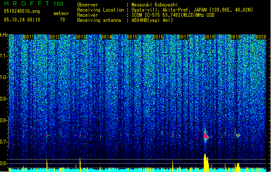Click the receiver ICOM IC-575 text

pos(173,15)
